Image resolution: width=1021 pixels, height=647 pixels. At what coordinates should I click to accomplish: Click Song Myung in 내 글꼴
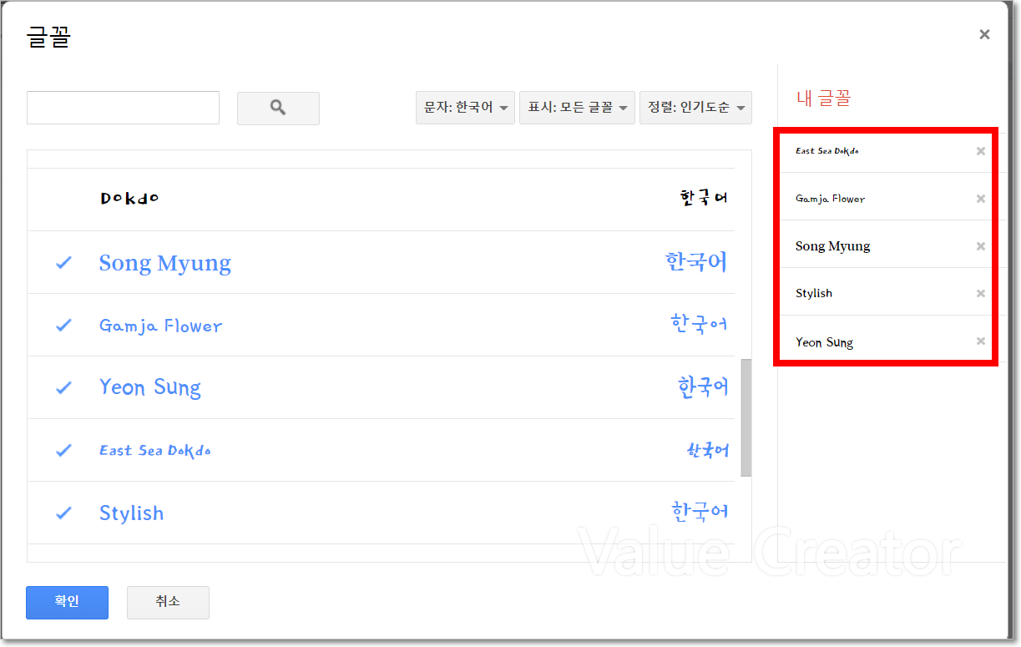[832, 246]
